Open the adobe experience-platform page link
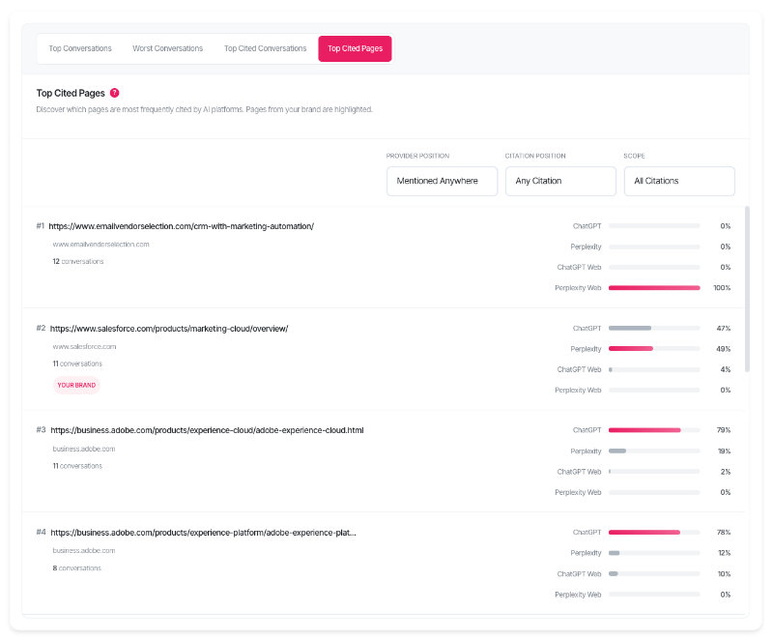Screen dimensions: 773x640 pos(203,533)
